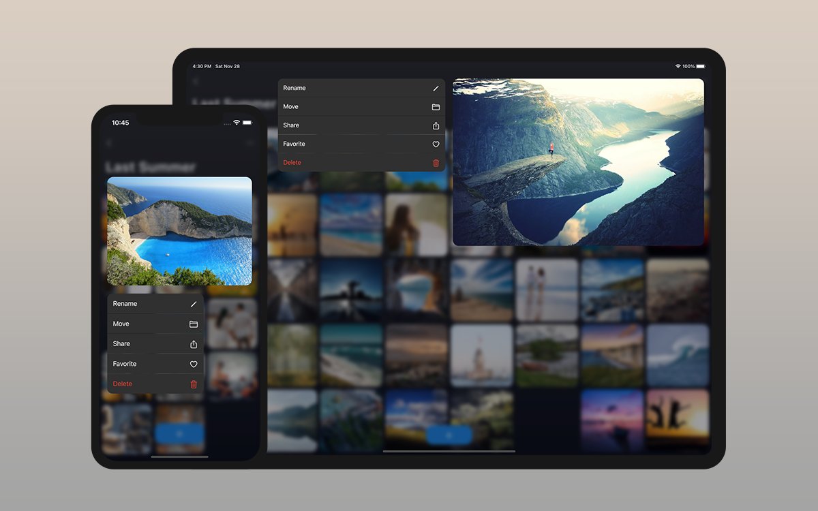Click the iPad battery indicator icon

pyautogui.click(x=701, y=66)
